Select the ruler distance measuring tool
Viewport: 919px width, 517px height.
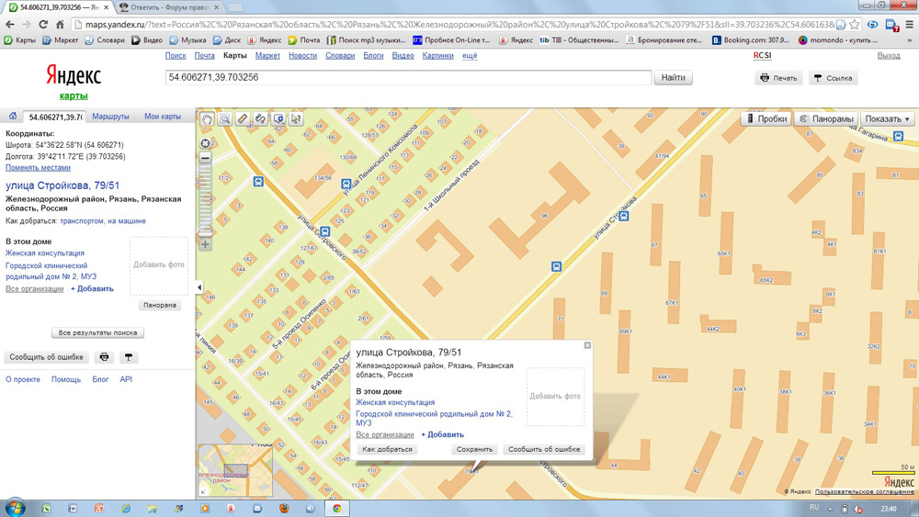click(x=243, y=119)
